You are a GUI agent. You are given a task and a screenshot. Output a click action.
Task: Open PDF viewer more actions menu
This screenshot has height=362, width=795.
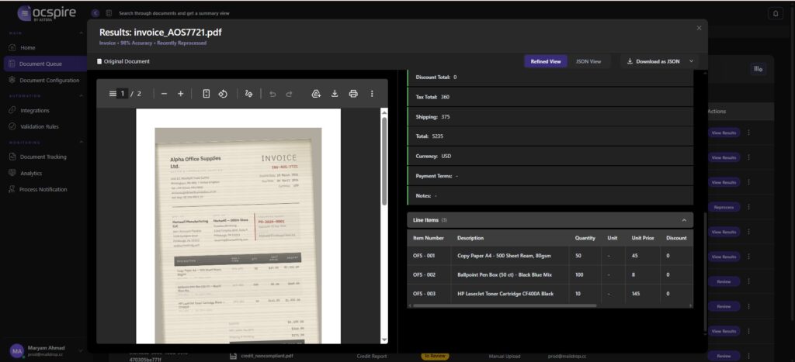point(372,94)
